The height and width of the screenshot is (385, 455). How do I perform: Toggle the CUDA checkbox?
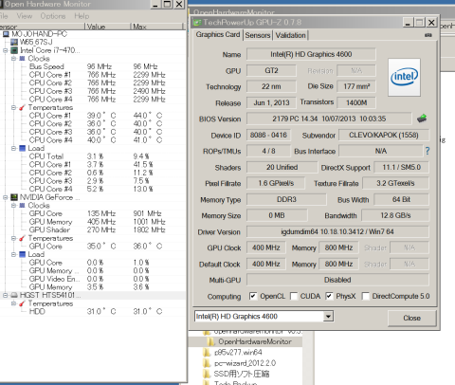[x=294, y=296]
